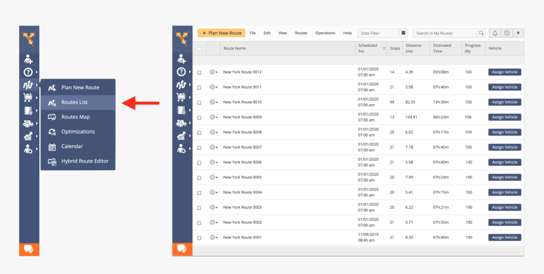Open the File menu

pos(252,33)
